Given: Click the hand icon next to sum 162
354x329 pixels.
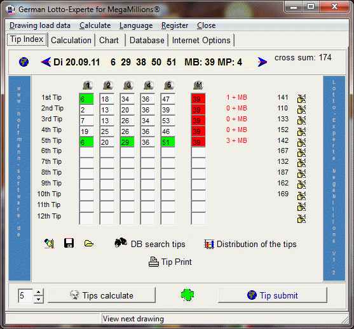Looking at the screenshot, I should click(x=301, y=184).
